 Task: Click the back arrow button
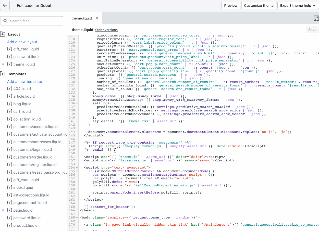pos(5,5)
